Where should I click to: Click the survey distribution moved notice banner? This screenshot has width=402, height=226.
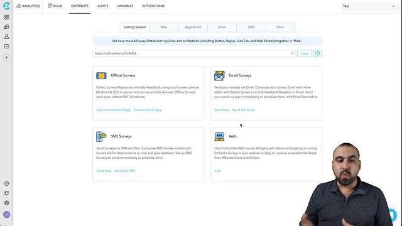[x=207, y=41]
